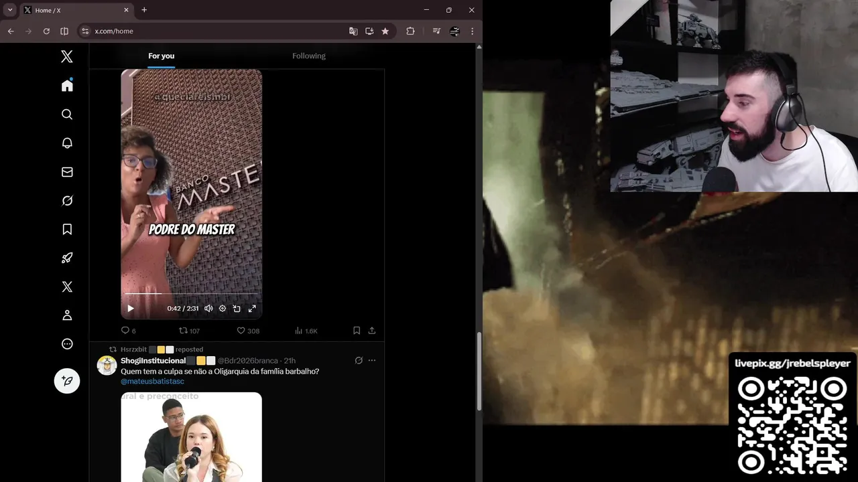Open ShogiInstitucional profile name

pyautogui.click(x=153, y=361)
